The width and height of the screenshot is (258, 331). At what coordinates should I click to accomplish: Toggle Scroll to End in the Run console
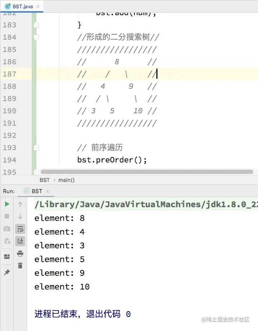pos(20,241)
